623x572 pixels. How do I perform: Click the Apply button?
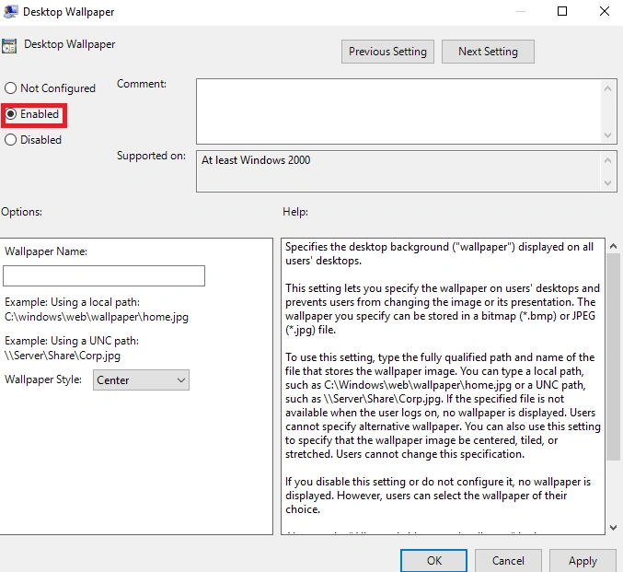click(x=583, y=560)
